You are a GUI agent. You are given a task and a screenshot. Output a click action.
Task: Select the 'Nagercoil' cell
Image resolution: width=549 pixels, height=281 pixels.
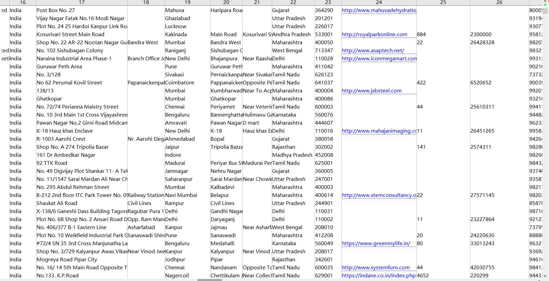click(x=187, y=276)
